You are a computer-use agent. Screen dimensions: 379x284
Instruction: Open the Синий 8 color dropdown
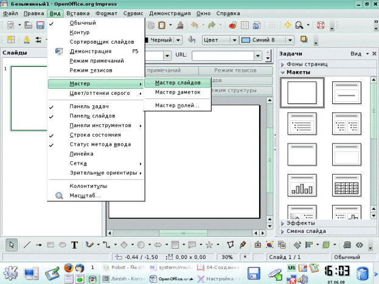(266, 40)
